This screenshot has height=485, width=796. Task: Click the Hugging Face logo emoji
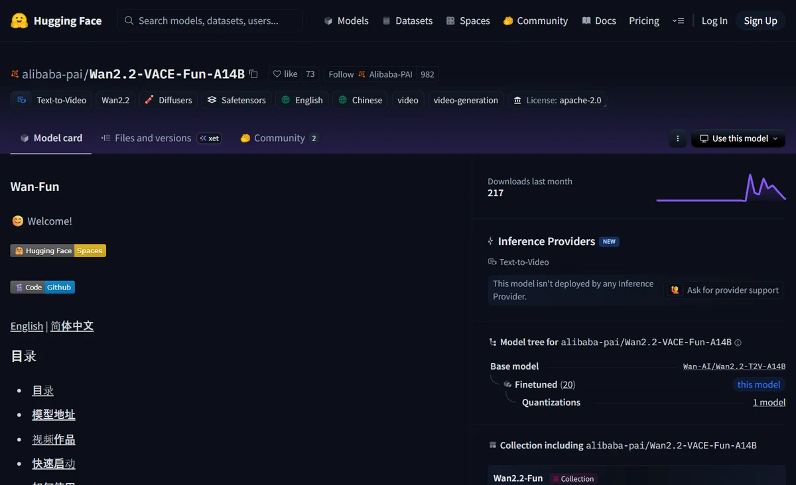pos(19,21)
